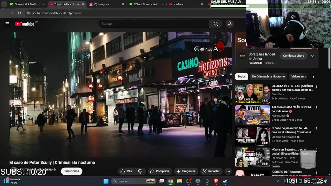Screen dimensions: 331x186
Task: Click the Preguntar ask button
Action: [186, 171]
